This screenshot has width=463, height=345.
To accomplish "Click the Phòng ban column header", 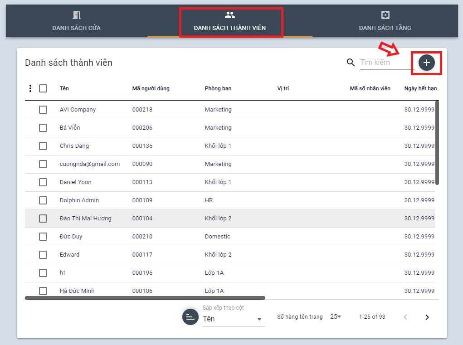I will [x=218, y=88].
